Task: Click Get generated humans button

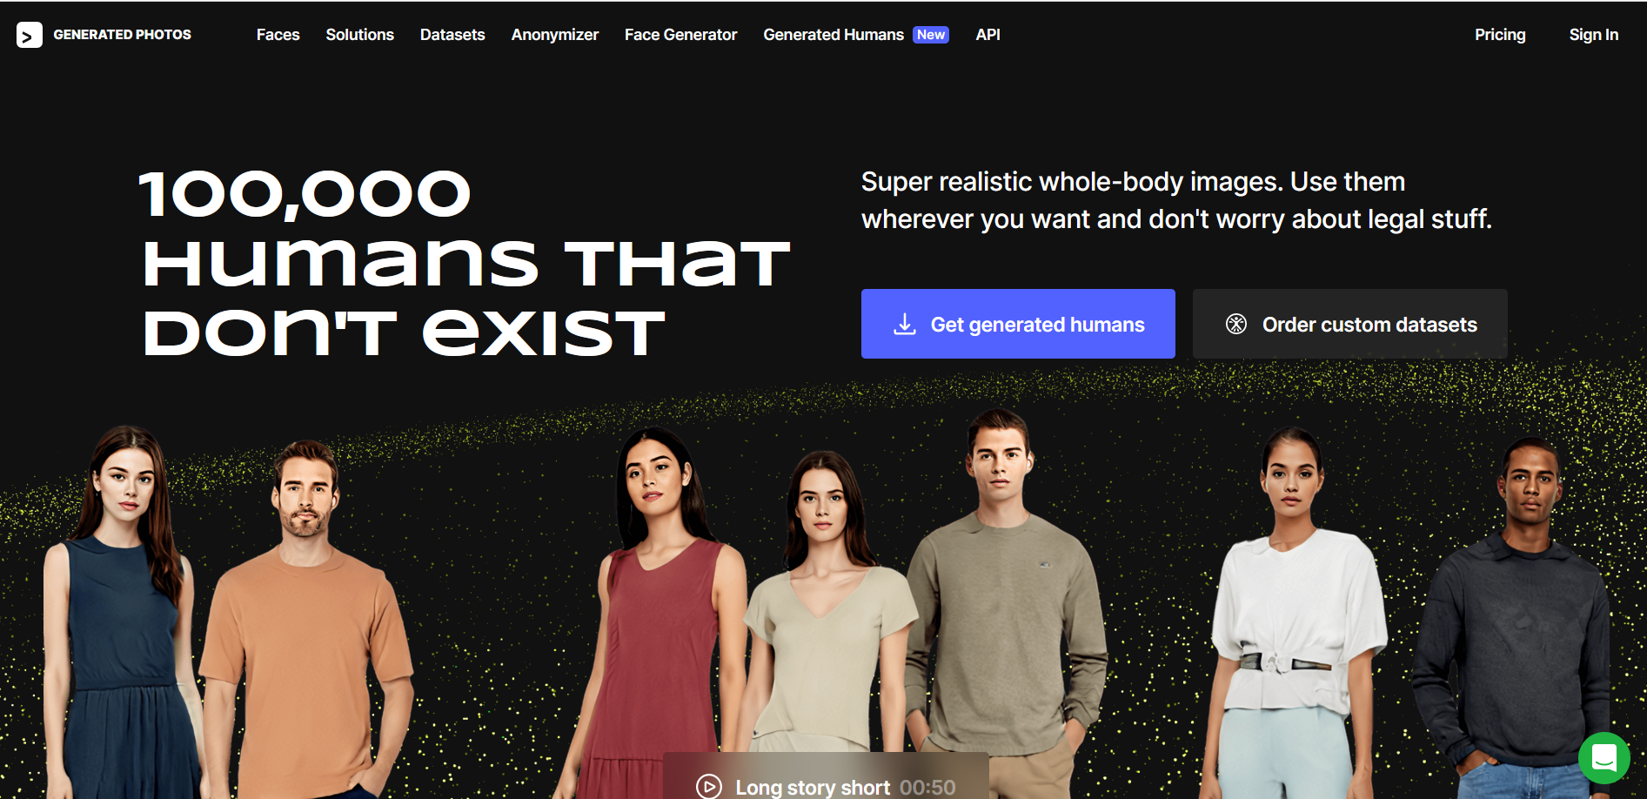Action: (x=1018, y=324)
